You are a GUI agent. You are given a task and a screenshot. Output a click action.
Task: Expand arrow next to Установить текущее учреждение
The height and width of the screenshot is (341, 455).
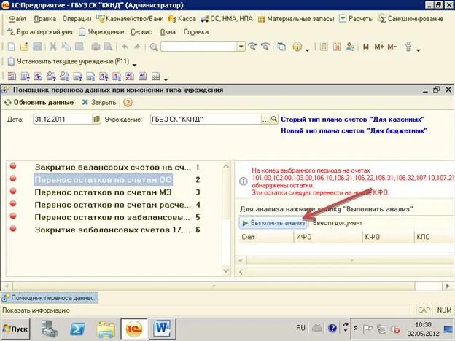(134, 65)
